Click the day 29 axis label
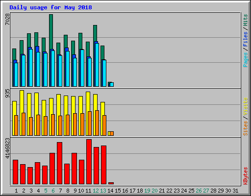This screenshot has height=196, width=251. tap(221, 191)
